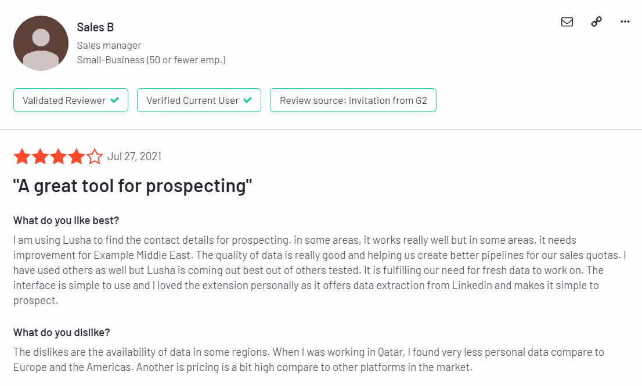642x386 pixels.
Task: Click the What do you like best heading
Action: 66,221
